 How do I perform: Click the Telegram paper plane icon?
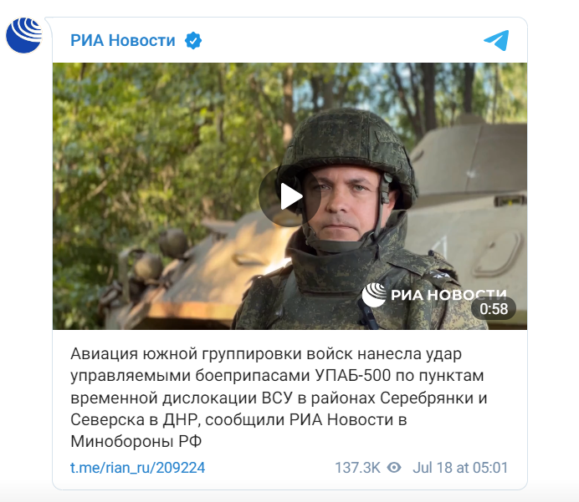(x=496, y=40)
